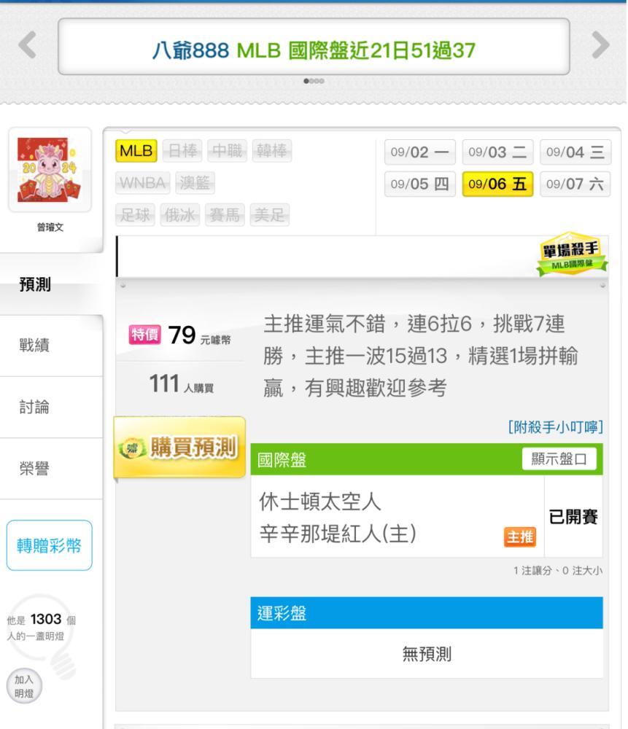This screenshot has width=628, height=729.
Task: Click the 單場殺手 MLB badge icon
Action: click(572, 254)
